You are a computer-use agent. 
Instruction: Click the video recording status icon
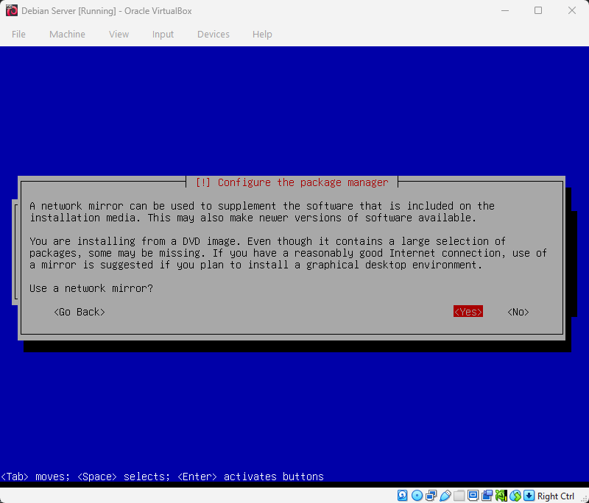(487, 495)
